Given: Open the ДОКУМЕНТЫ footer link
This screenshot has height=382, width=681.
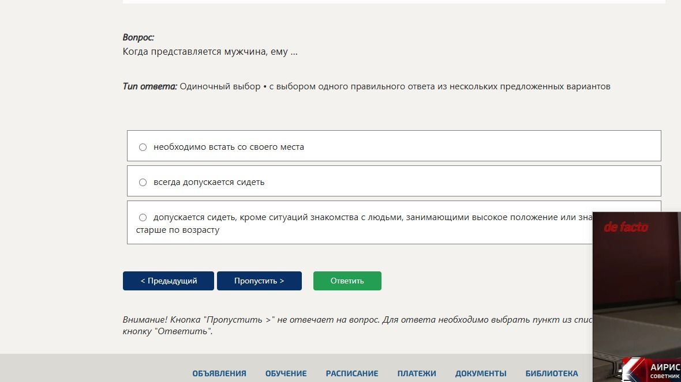Looking at the screenshot, I should click(x=480, y=373).
